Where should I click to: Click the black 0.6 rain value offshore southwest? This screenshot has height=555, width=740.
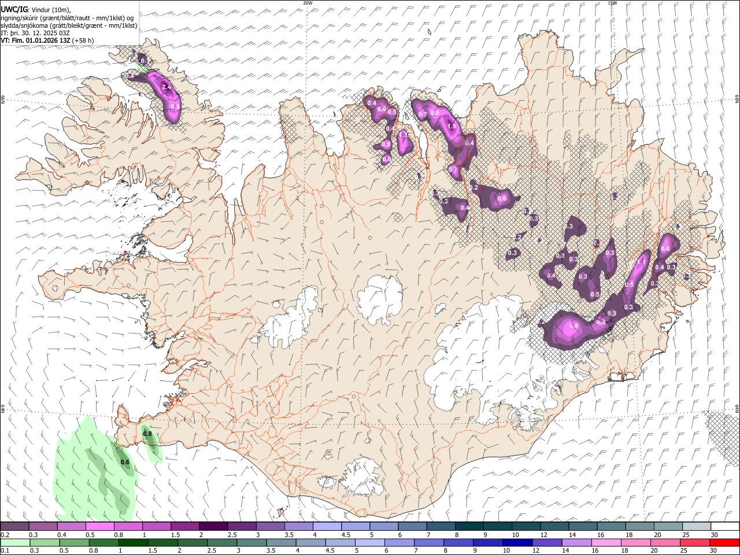[x=125, y=462]
